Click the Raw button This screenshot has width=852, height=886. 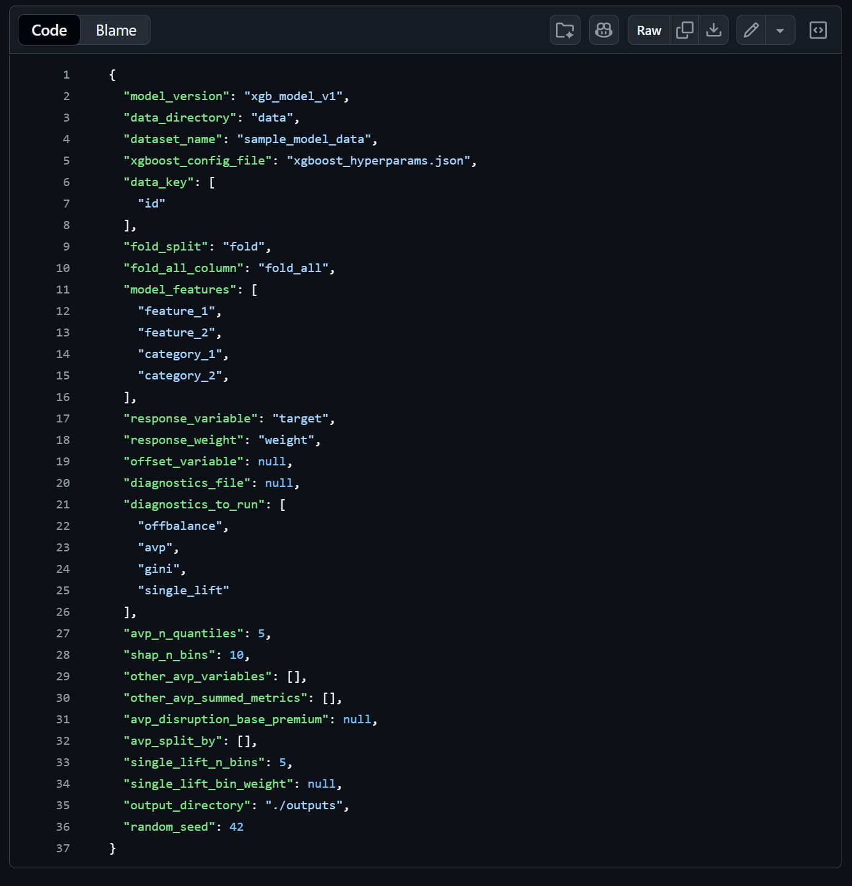(648, 29)
